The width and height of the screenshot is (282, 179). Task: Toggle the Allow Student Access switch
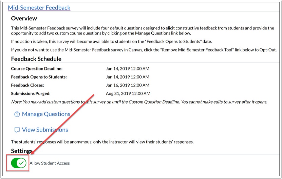point(19,163)
